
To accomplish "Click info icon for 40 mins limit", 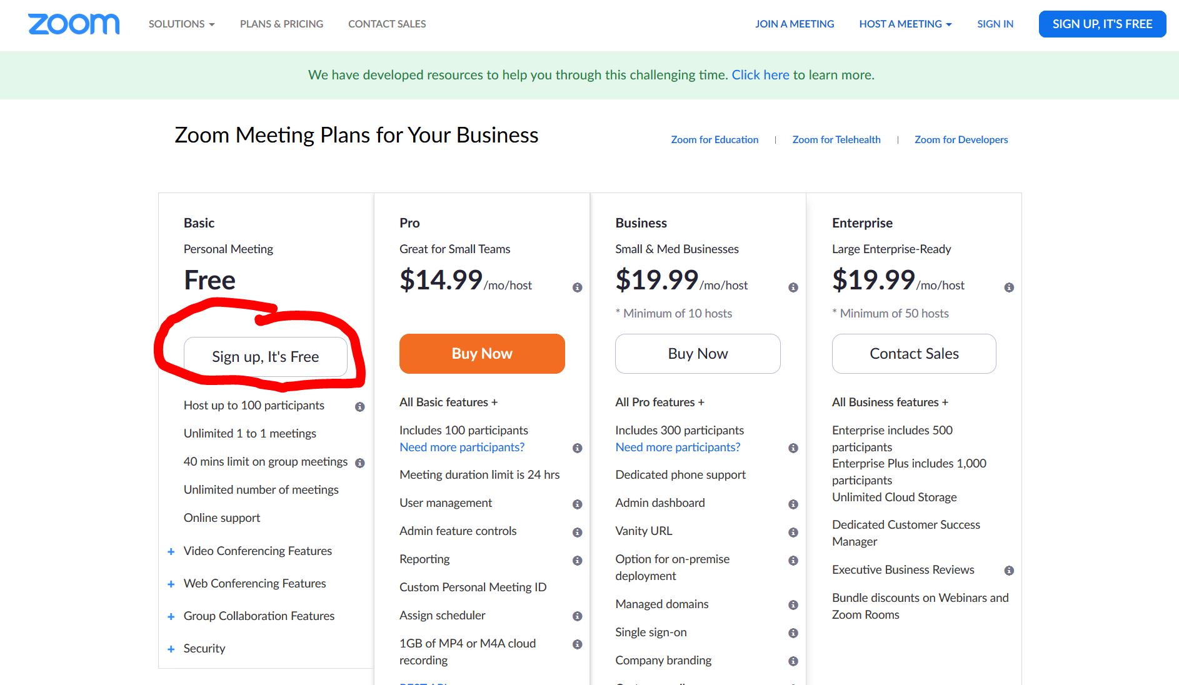I will [359, 463].
